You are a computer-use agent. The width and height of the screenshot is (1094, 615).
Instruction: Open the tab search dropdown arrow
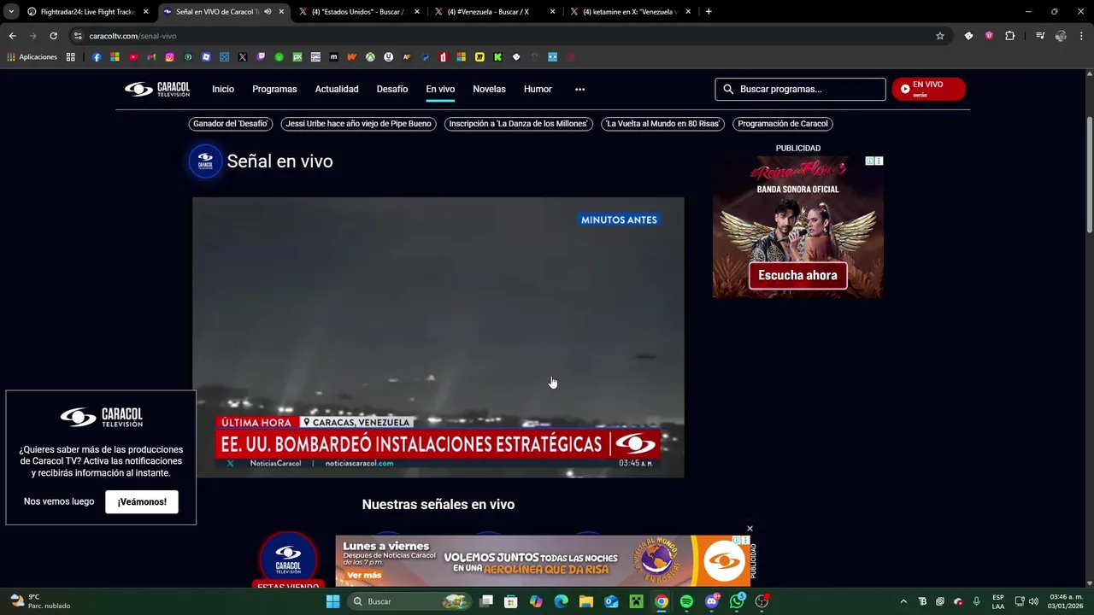pos(10,12)
